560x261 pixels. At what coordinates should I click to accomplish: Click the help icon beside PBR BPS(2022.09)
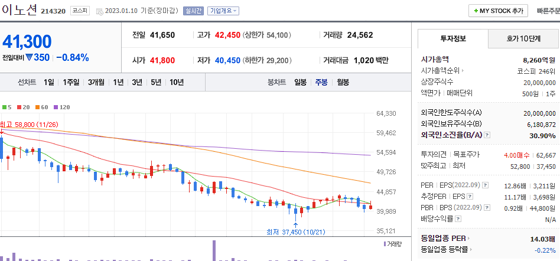coord(486,207)
